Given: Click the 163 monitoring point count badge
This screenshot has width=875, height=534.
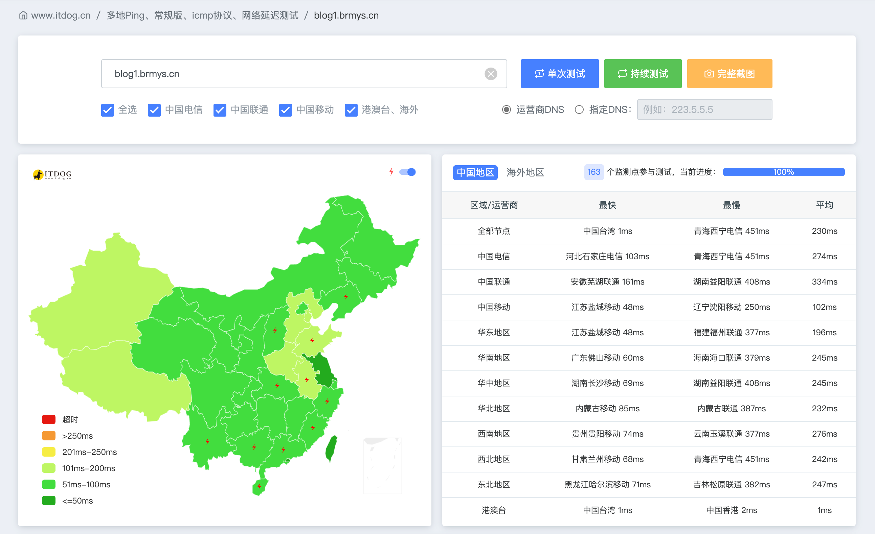Looking at the screenshot, I should [594, 172].
